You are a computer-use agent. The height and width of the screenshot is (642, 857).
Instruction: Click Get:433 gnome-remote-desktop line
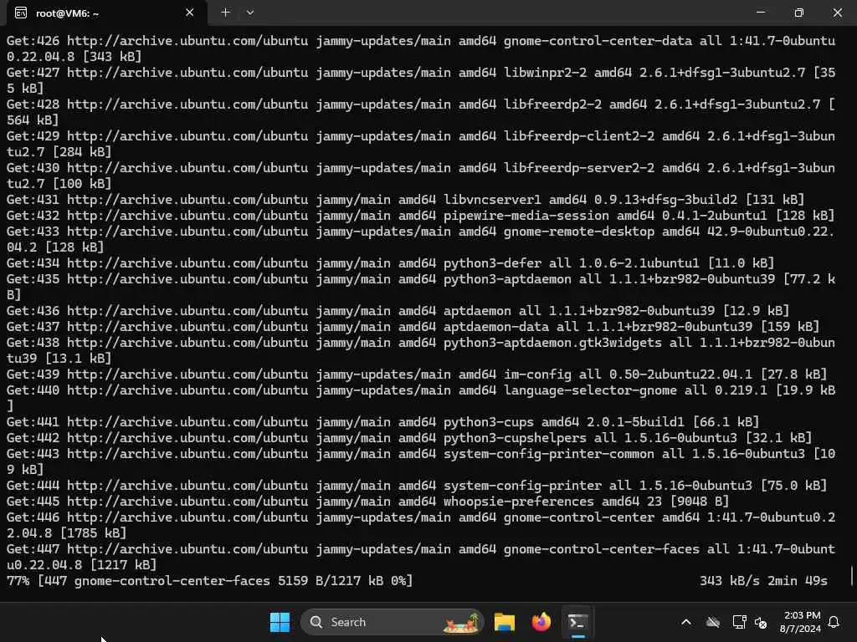[x=421, y=239]
